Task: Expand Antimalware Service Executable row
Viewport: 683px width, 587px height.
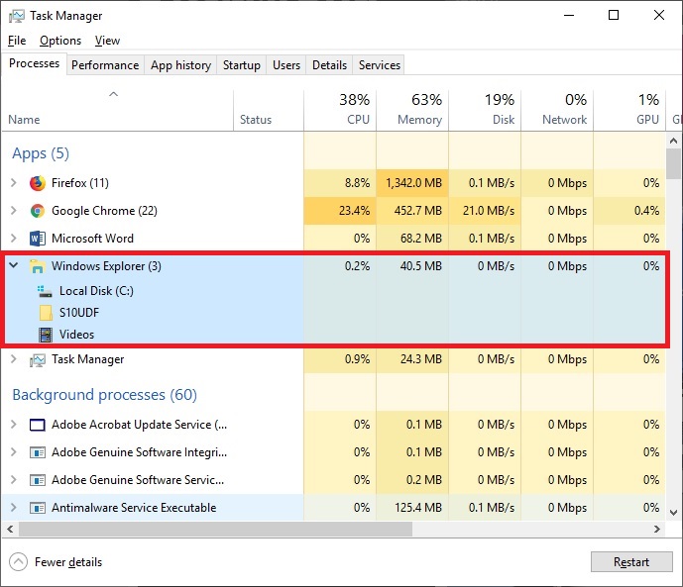Action: pyautogui.click(x=14, y=508)
